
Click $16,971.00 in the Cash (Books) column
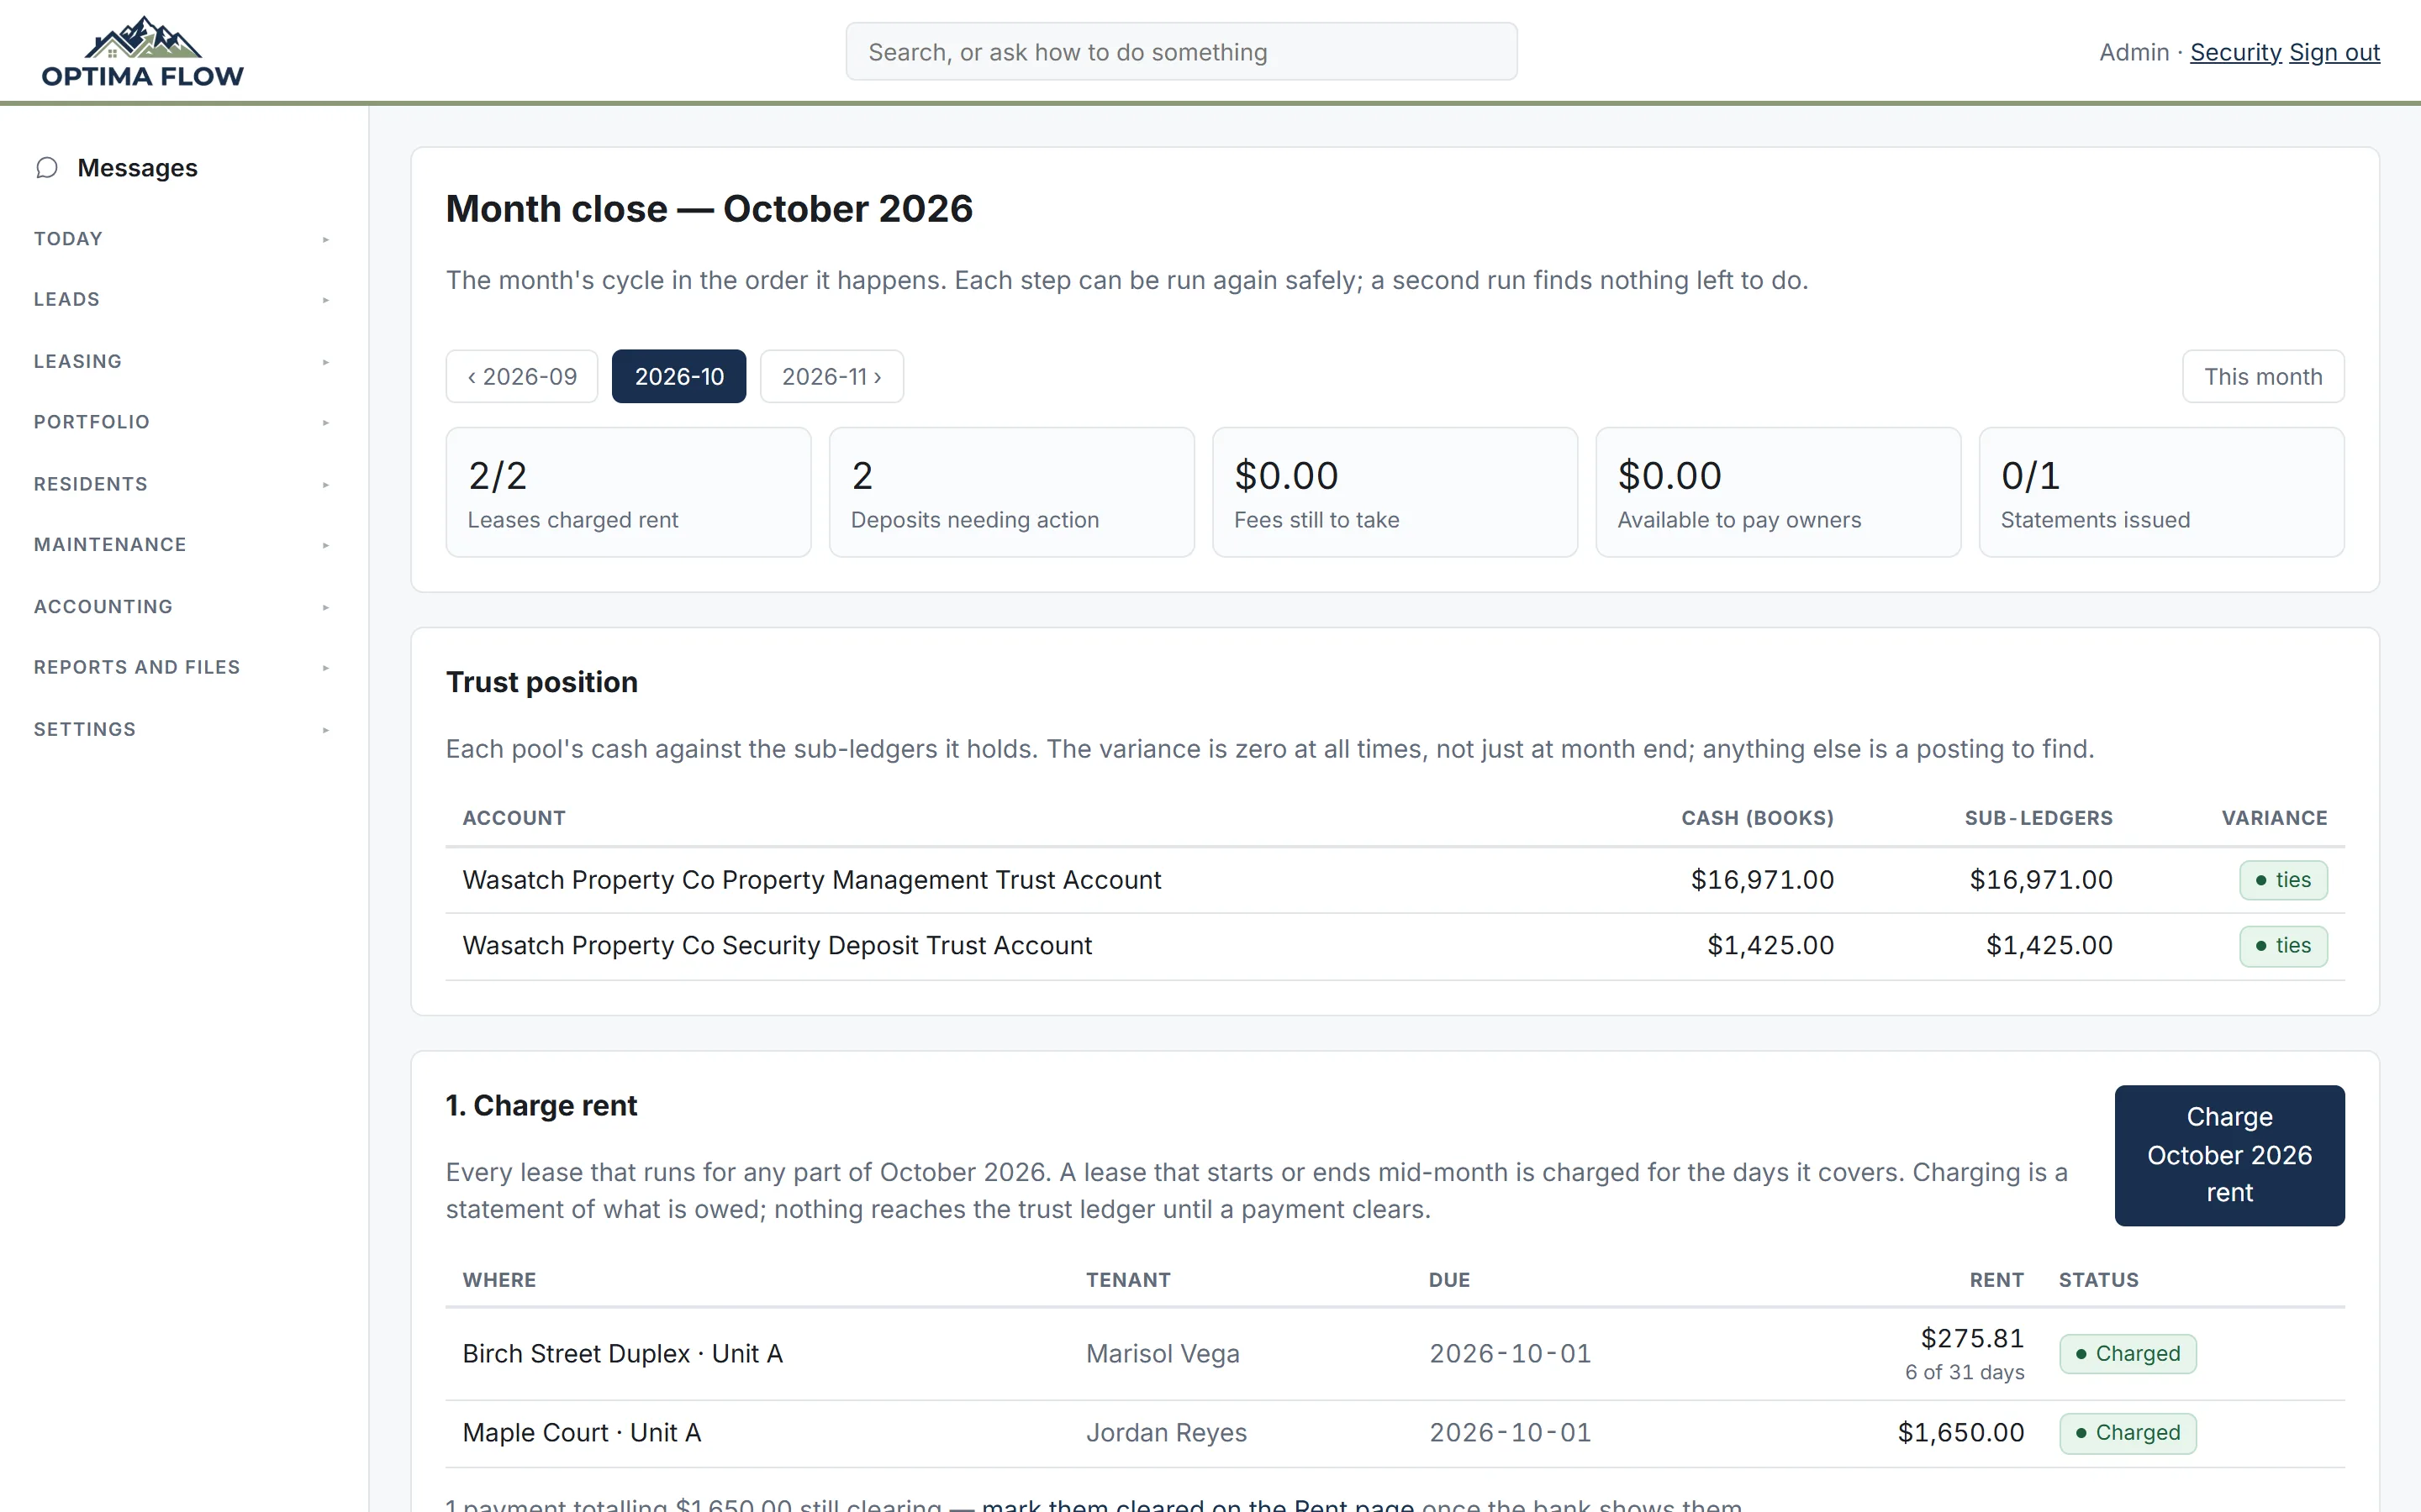1762,880
